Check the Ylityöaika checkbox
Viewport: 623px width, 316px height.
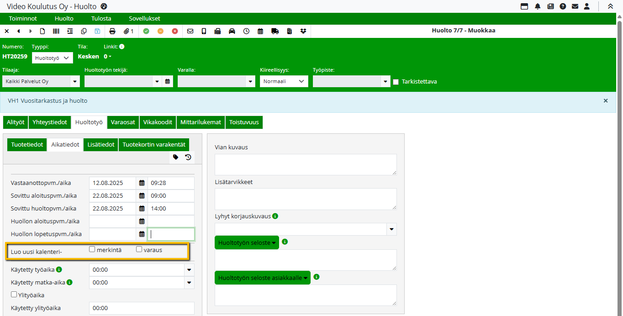[x=14, y=295]
